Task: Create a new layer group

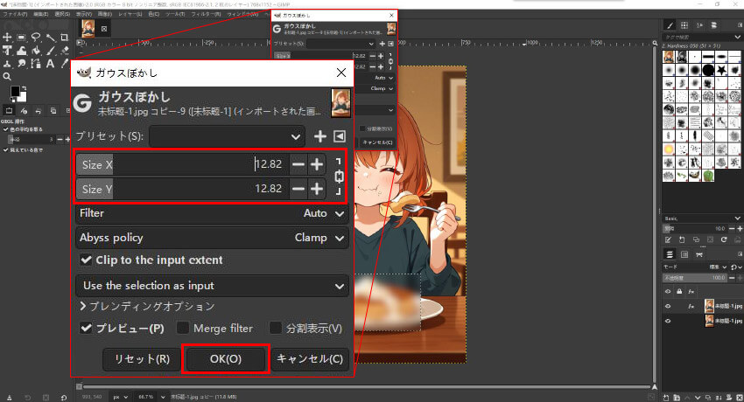Action: 677,398
